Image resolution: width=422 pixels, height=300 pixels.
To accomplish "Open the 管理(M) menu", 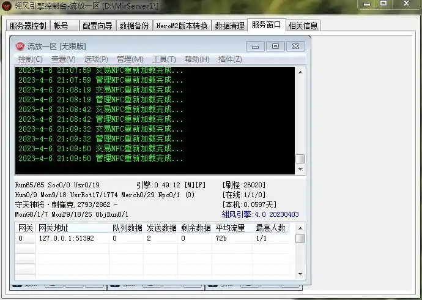I will tap(130, 59).
